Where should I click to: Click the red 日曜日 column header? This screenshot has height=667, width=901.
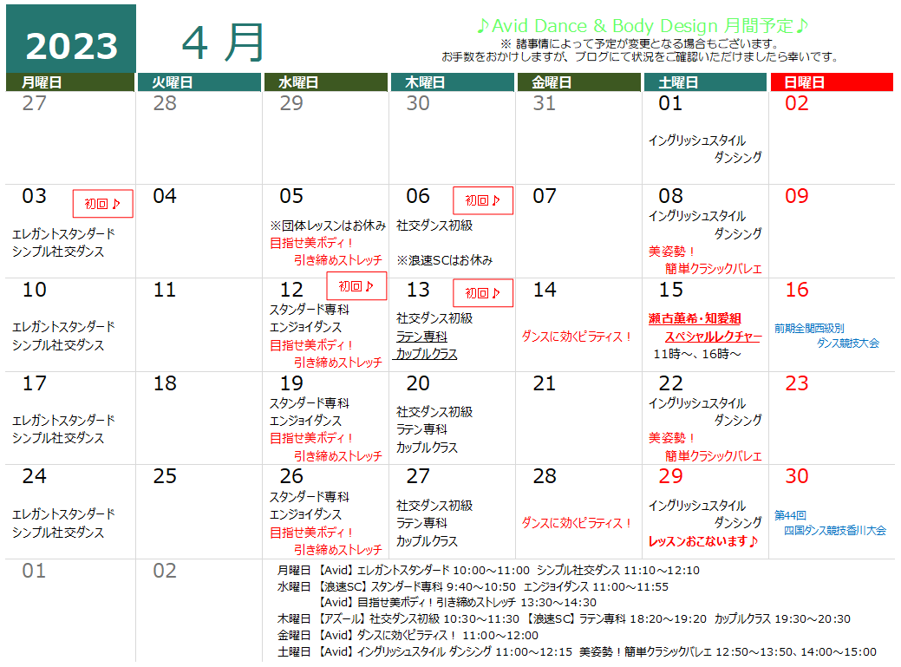point(832,82)
